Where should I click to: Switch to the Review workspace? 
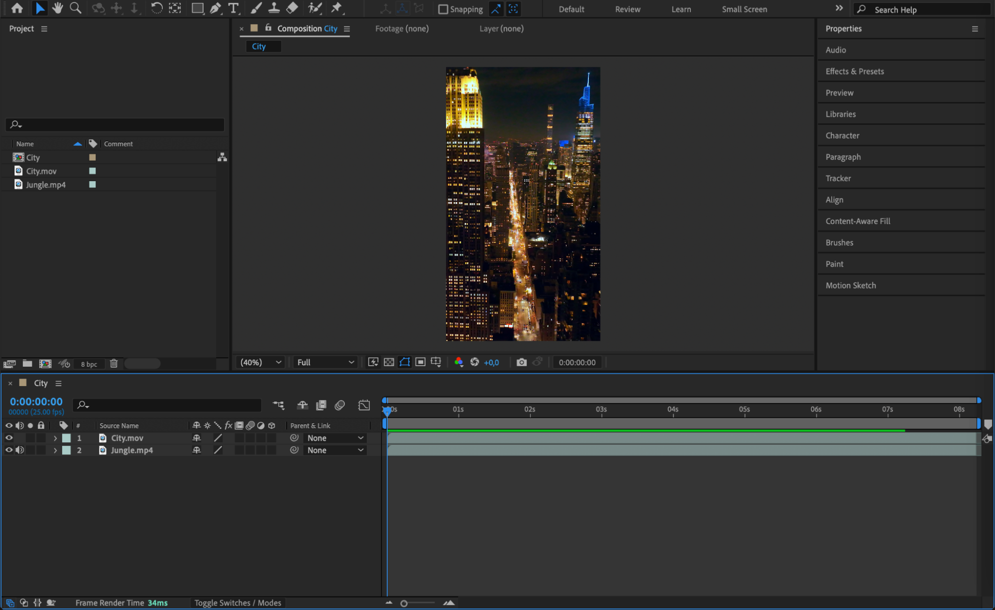coord(627,9)
